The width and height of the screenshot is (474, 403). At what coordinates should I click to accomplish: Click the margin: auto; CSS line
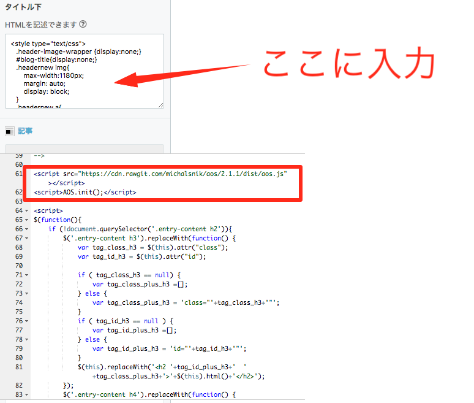[45, 83]
